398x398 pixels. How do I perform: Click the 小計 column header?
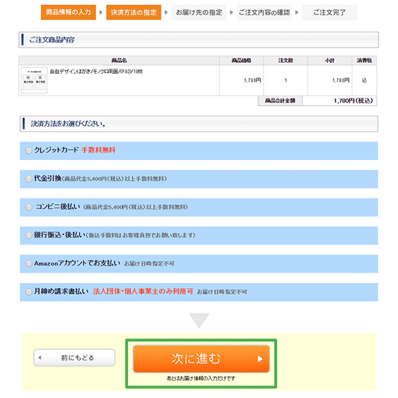point(330,60)
